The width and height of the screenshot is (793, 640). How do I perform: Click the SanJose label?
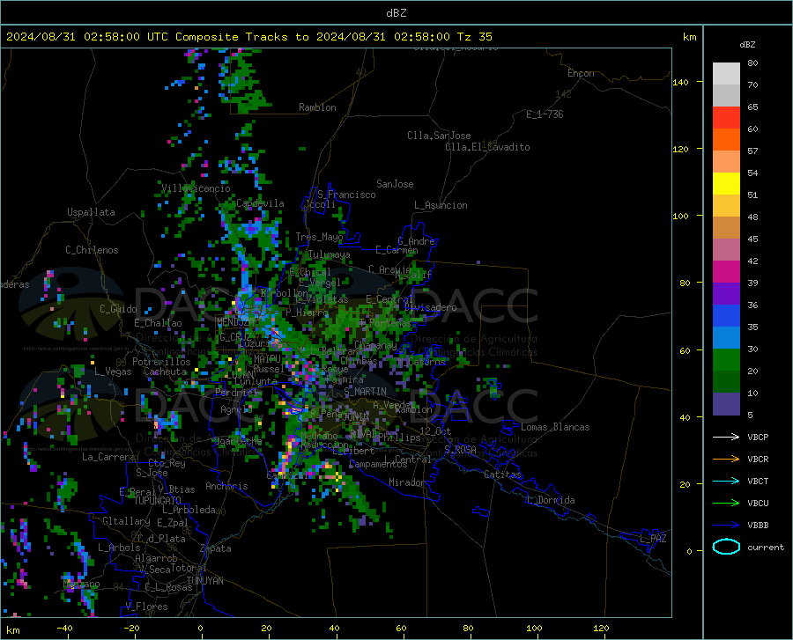395,184
